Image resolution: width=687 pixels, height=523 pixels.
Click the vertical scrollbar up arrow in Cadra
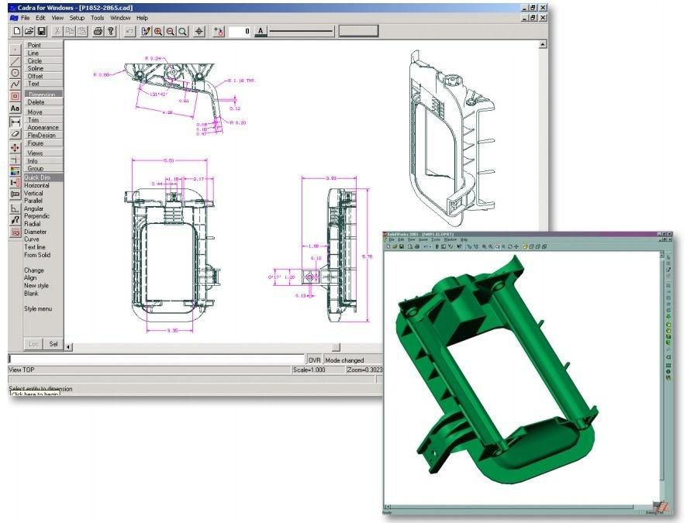tap(543, 44)
